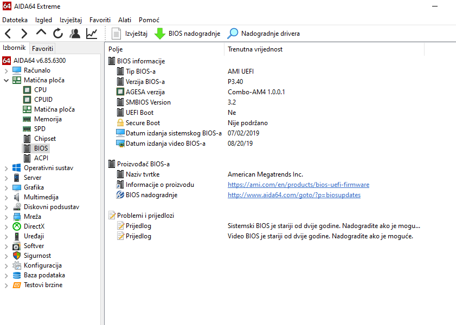Click the Baza podataka database icon
The width and height of the screenshot is (456, 325).
tap(17, 275)
